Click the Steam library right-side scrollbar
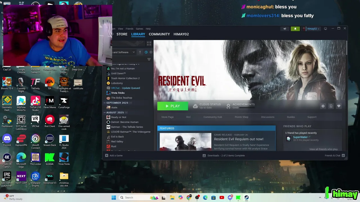This screenshot has width=360, height=202. pyautogui.click(x=346, y=48)
